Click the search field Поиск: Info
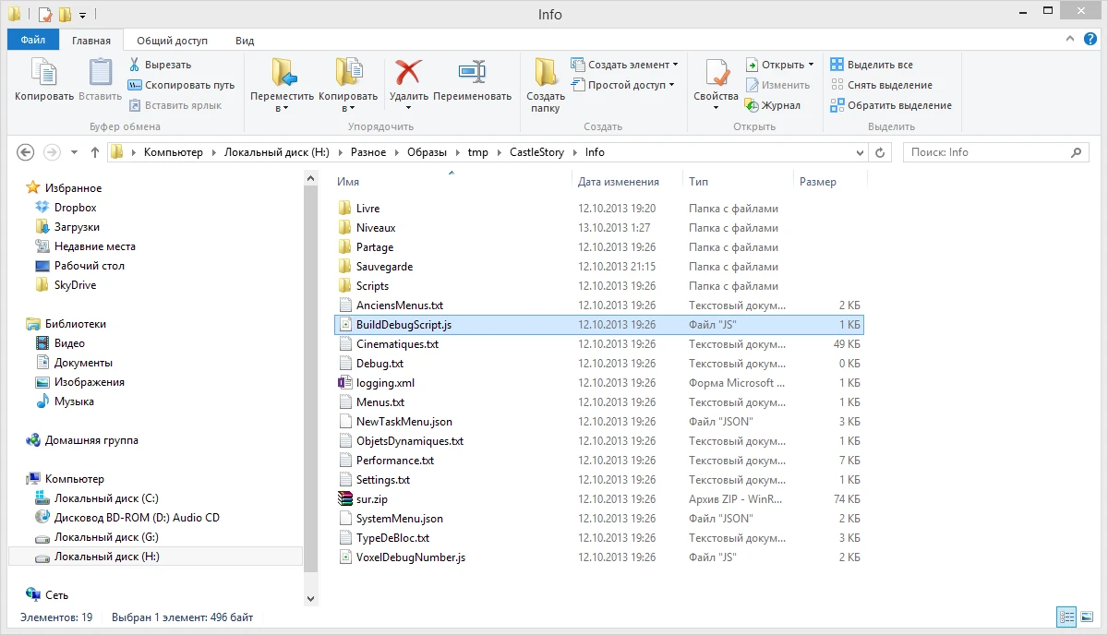1108x635 pixels. (993, 152)
